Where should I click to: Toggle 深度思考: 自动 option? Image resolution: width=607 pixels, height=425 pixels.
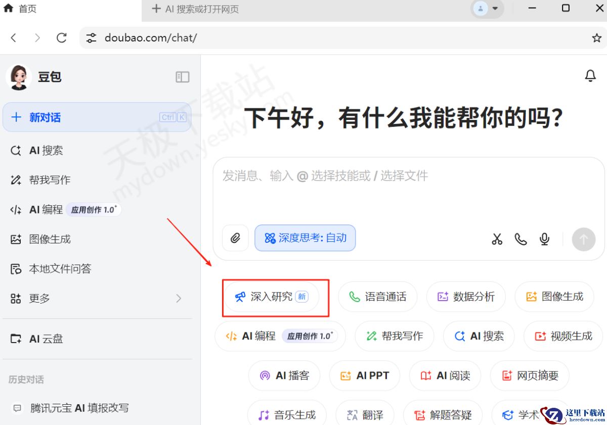point(305,238)
